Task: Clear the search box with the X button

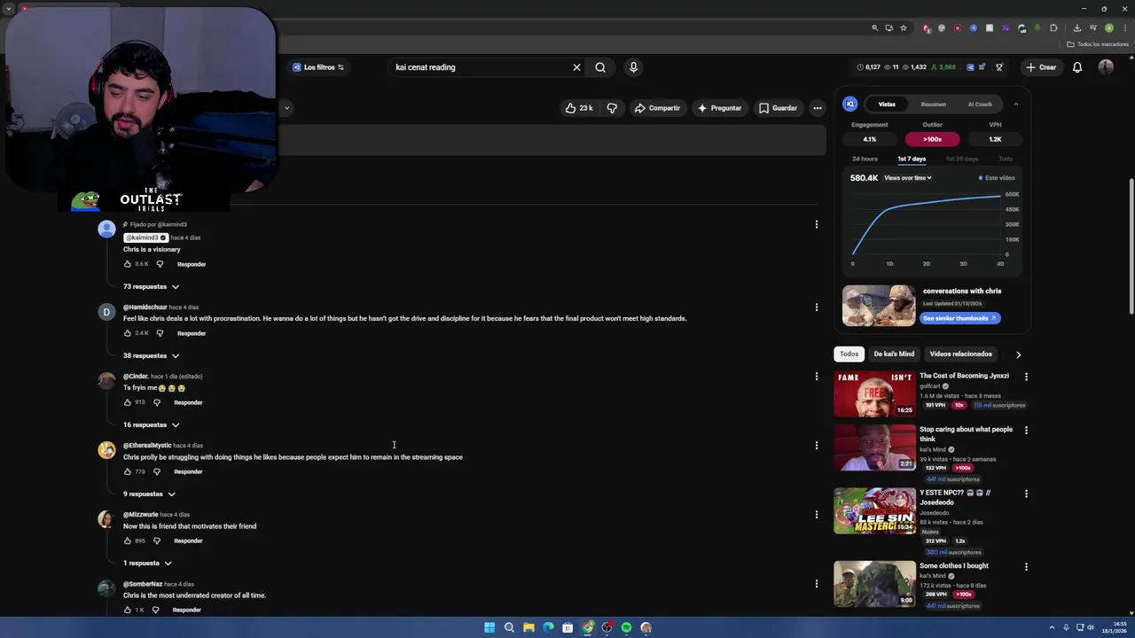Action: tap(576, 67)
